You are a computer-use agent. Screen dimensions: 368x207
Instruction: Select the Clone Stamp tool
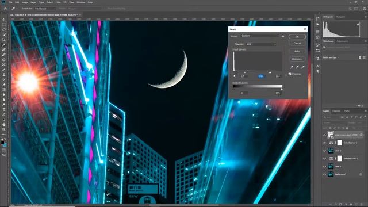[x=4, y=74]
